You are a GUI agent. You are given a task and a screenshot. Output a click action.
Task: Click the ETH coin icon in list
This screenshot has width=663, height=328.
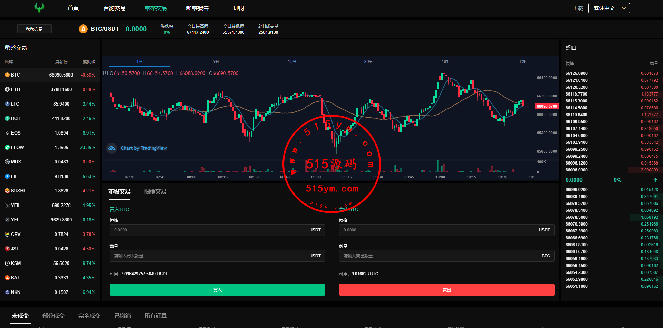(x=7, y=89)
